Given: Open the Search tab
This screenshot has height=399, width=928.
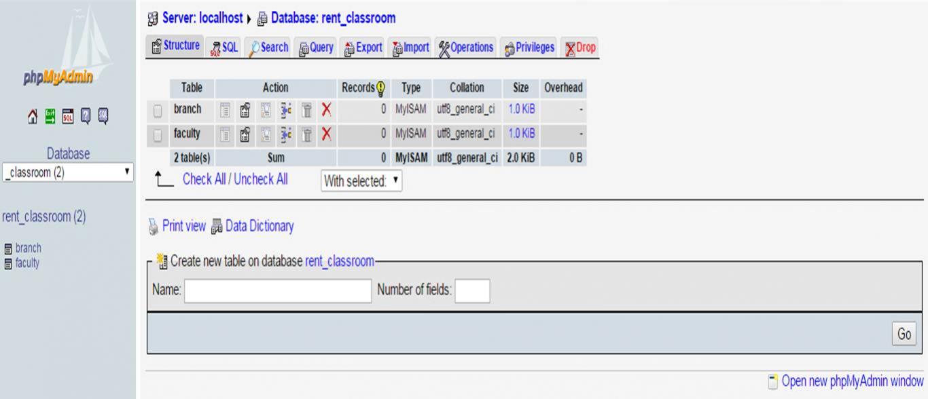Looking at the screenshot, I should click(268, 47).
